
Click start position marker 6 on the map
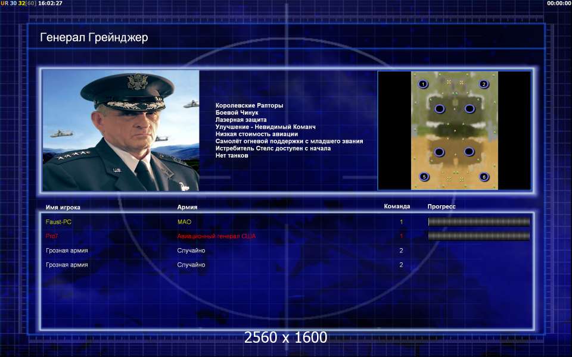[x=484, y=177]
